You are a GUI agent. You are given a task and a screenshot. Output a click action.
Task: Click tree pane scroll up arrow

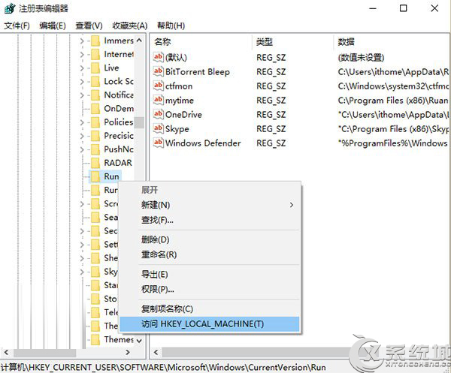(139, 41)
